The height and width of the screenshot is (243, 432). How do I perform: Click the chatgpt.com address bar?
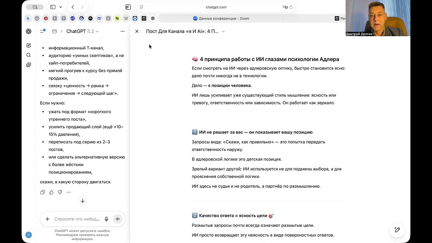(216, 7)
